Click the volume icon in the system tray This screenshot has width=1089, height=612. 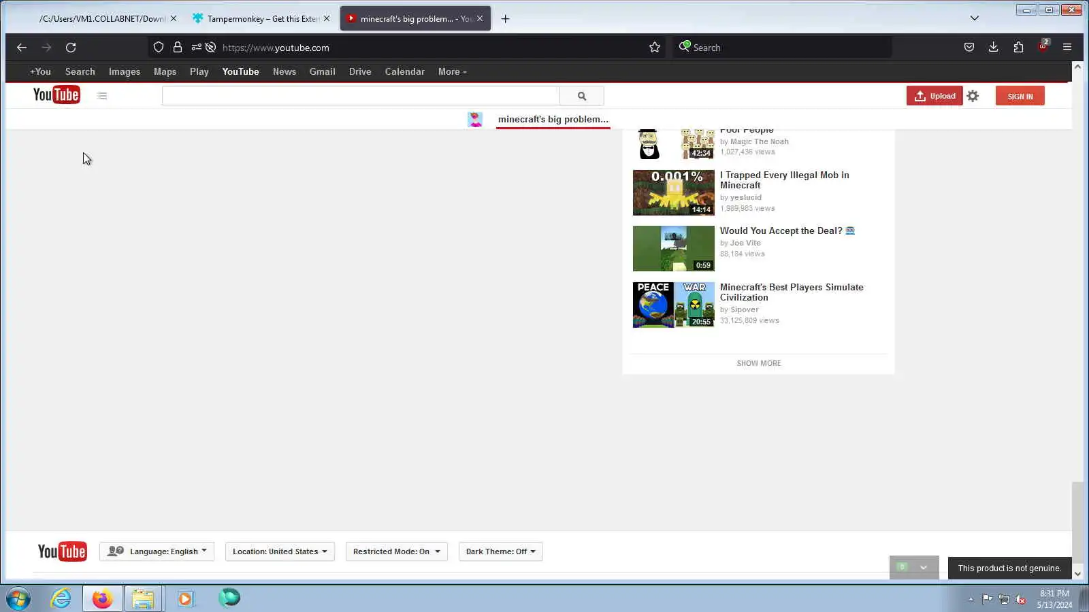tap(1020, 599)
